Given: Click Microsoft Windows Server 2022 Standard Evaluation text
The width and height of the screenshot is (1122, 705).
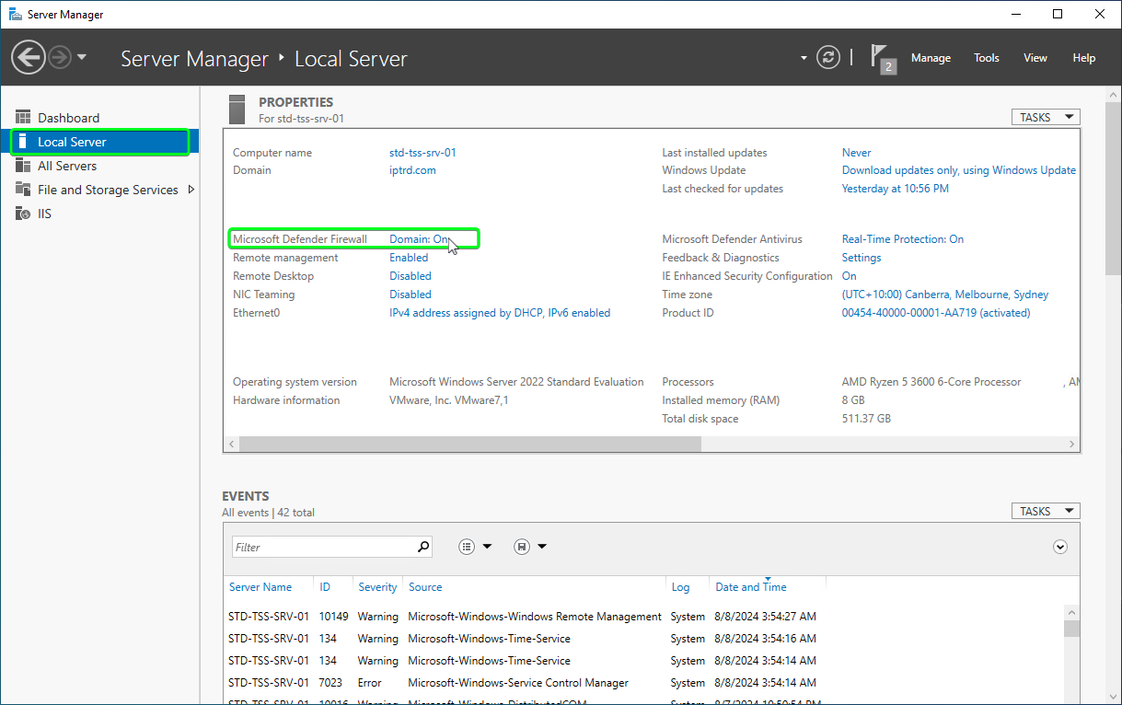Looking at the screenshot, I should (x=516, y=382).
